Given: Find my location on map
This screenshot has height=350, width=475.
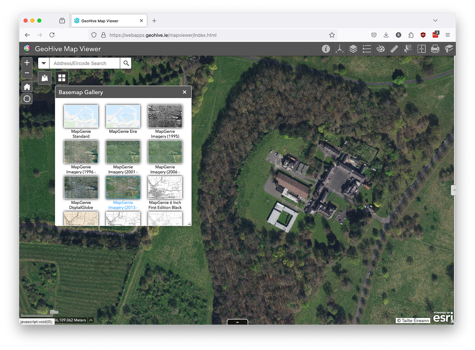Looking at the screenshot, I should [x=27, y=99].
